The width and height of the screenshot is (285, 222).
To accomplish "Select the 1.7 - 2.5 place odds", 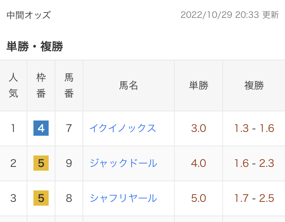I will pyautogui.click(x=254, y=198).
